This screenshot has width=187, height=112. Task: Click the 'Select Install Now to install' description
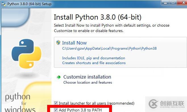pos(112,28)
